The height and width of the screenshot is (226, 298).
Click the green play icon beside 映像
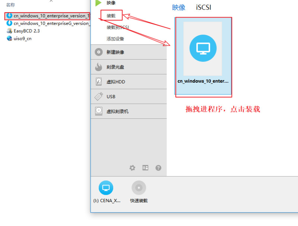98,3
